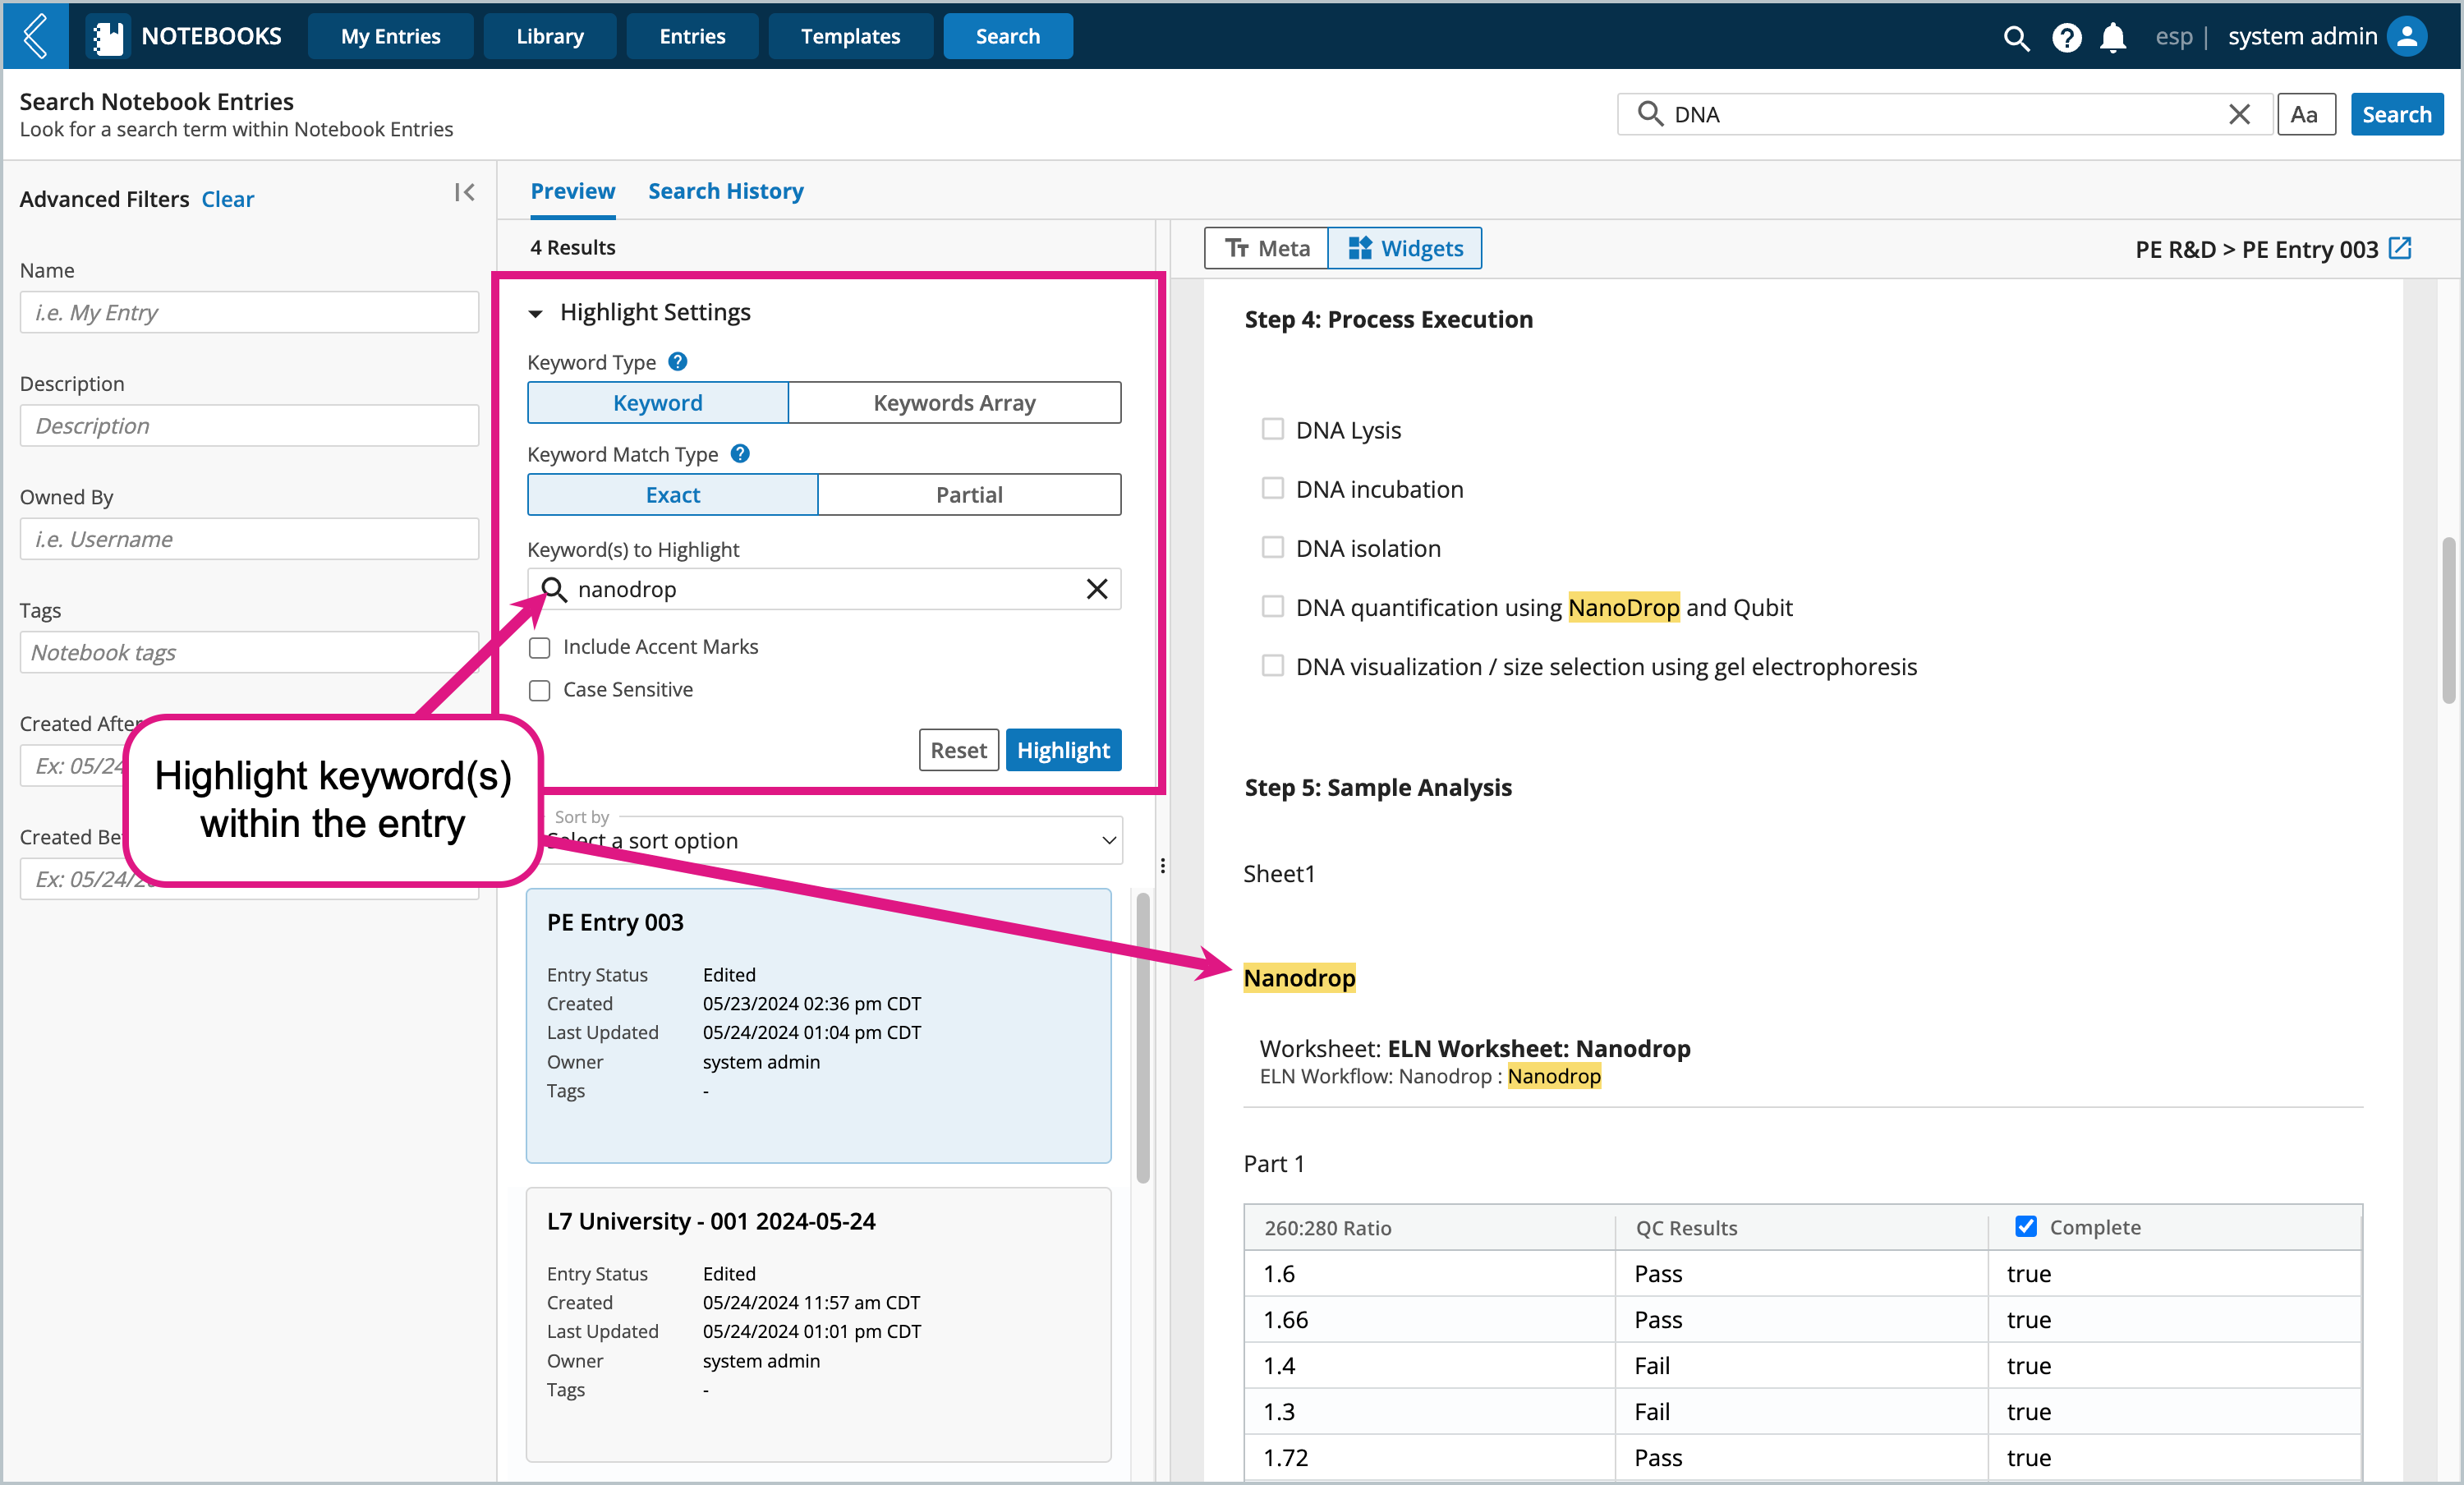
Task: Click the back chevron arrow icon
Action: (x=36, y=36)
